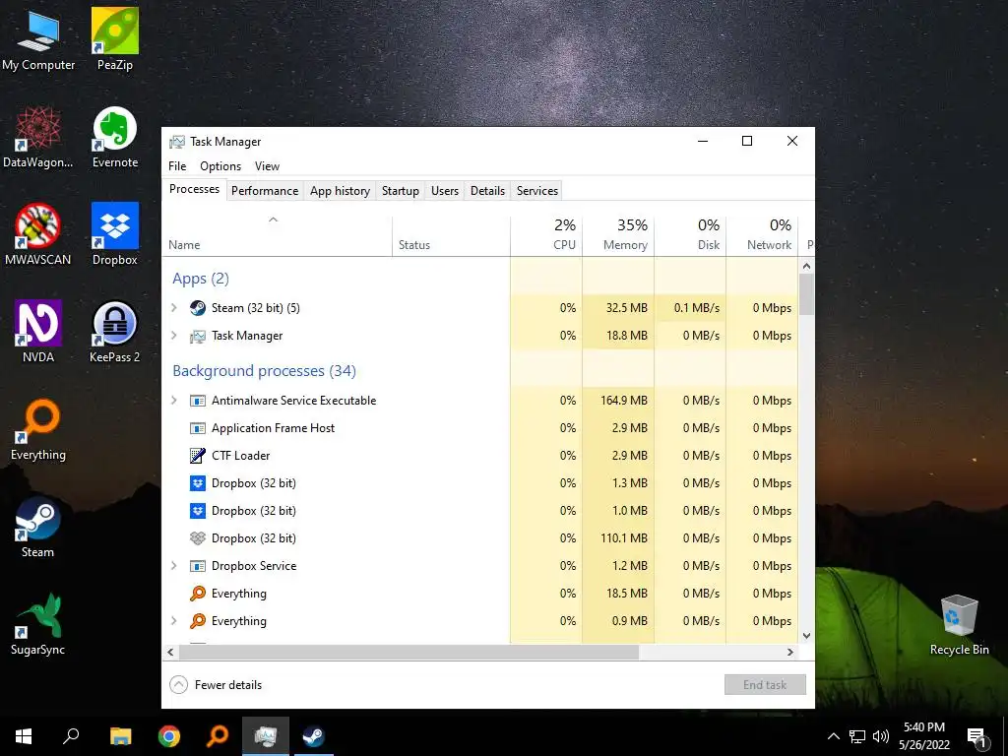Select the Steam desktop shortcut
The width and height of the screenshot is (1008, 756).
coord(38,528)
